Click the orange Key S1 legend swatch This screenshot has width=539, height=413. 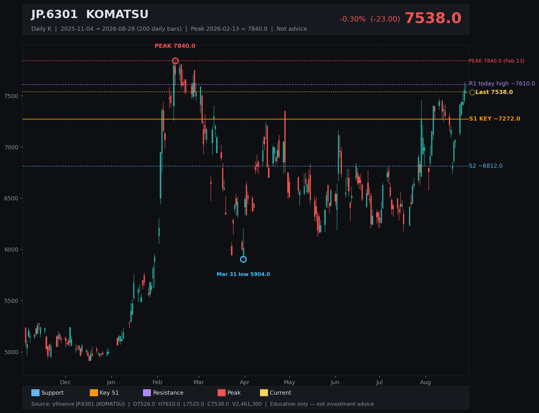(94, 393)
